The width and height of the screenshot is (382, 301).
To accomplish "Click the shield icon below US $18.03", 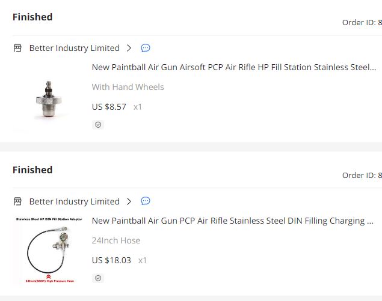I will click(99, 278).
